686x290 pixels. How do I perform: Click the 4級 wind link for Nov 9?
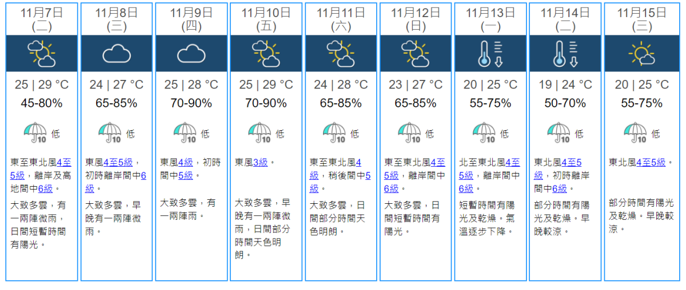[185, 163]
